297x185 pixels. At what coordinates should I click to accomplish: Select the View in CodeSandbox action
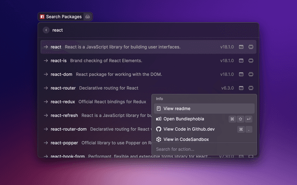[x=186, y=139]
